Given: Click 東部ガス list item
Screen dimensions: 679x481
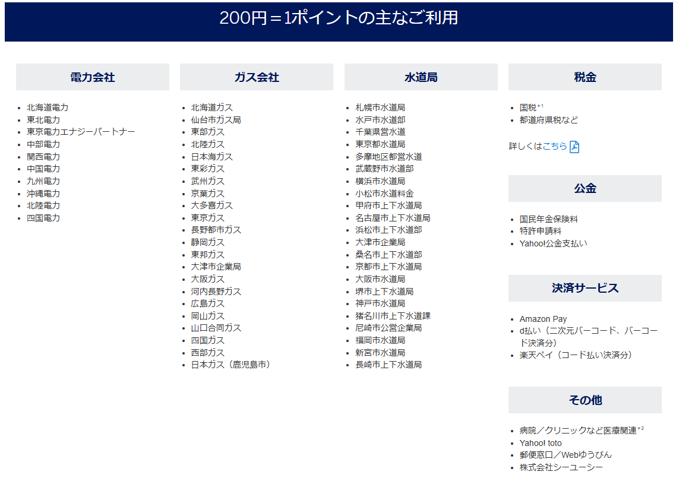Looking at the screenshot, I should point(208,132).
